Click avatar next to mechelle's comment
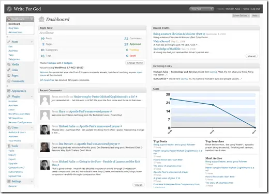 click(45, 100)
